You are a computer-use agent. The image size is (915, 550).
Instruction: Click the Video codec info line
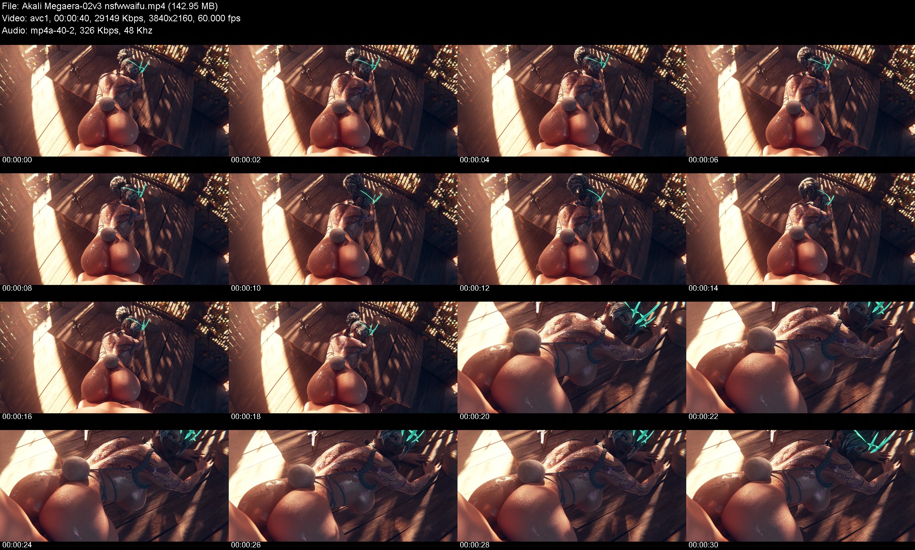121,18
